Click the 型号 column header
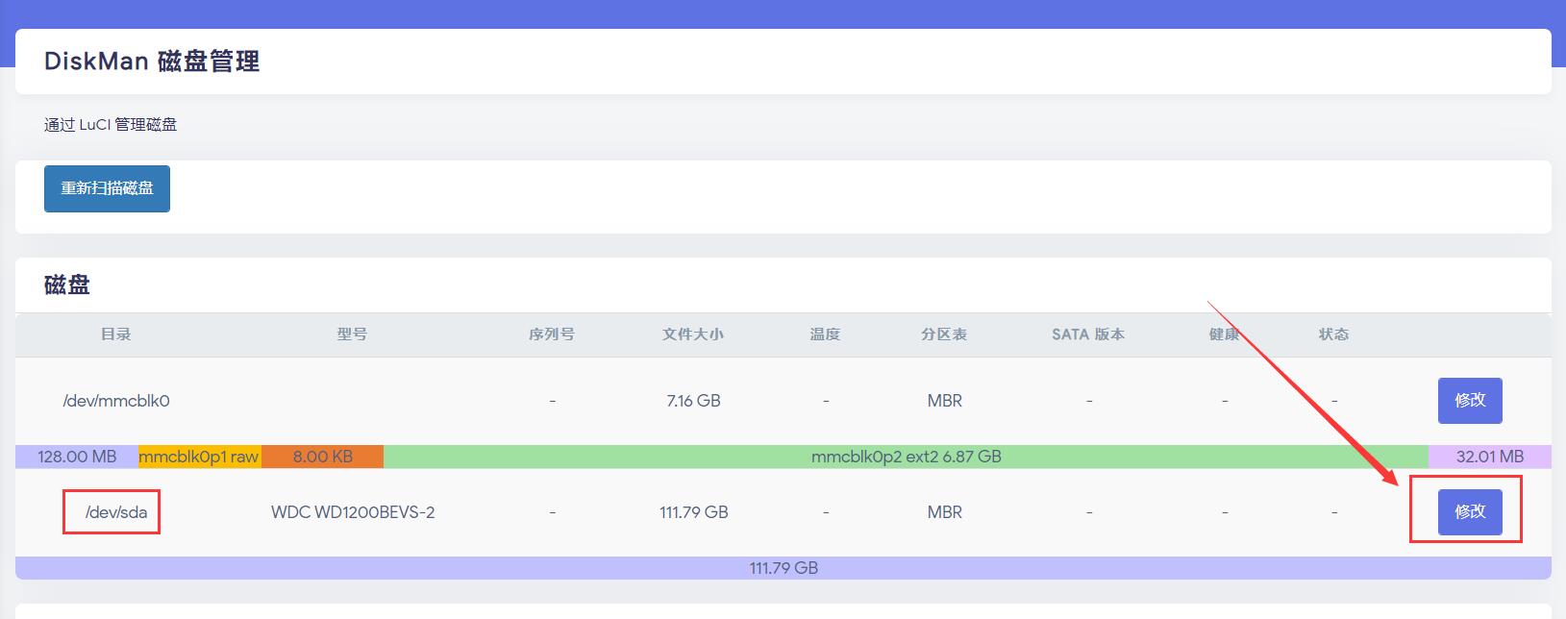The height and width of the screenshot is (619, 1566). pos(352,334)
